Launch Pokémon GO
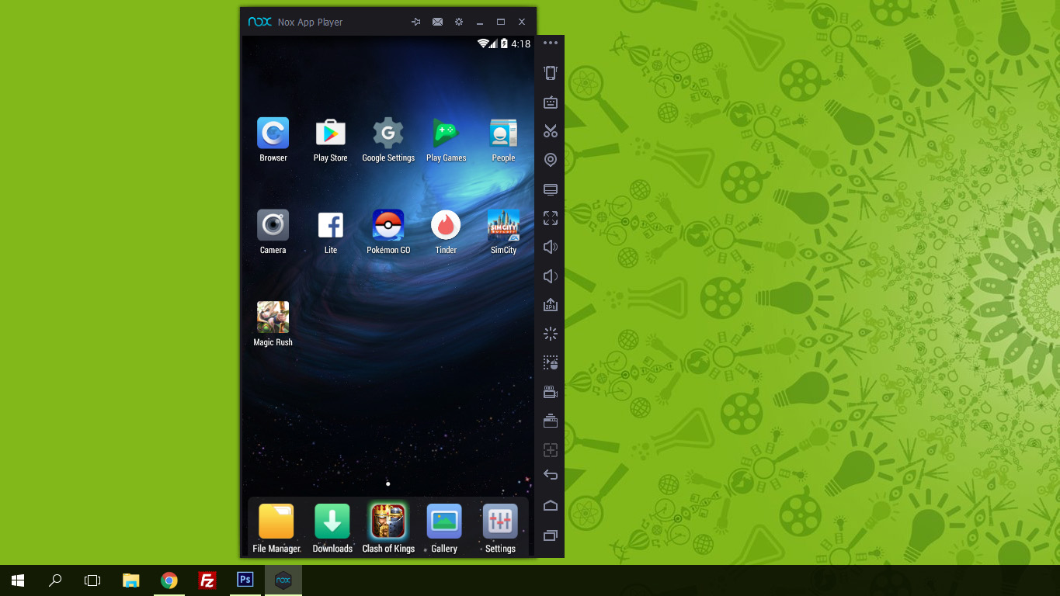Viewport: 1060px width, 596px height. (388, 225)
